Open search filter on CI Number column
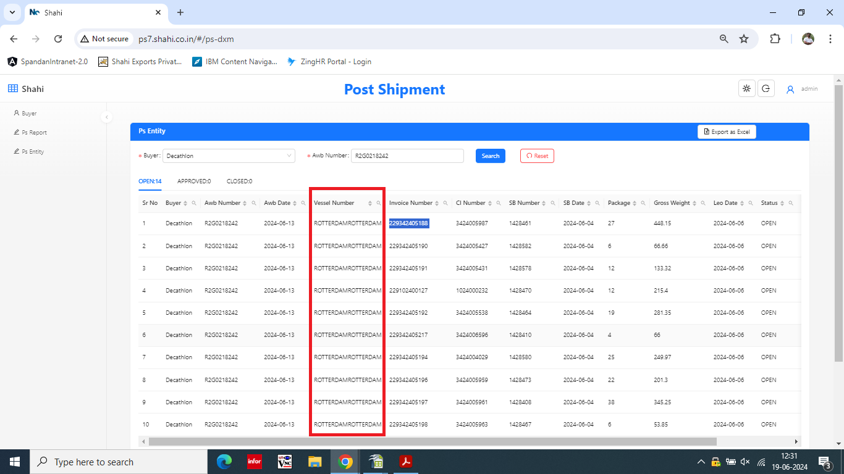The height and width of the screenshot is (474, 844). coord(499,203)
